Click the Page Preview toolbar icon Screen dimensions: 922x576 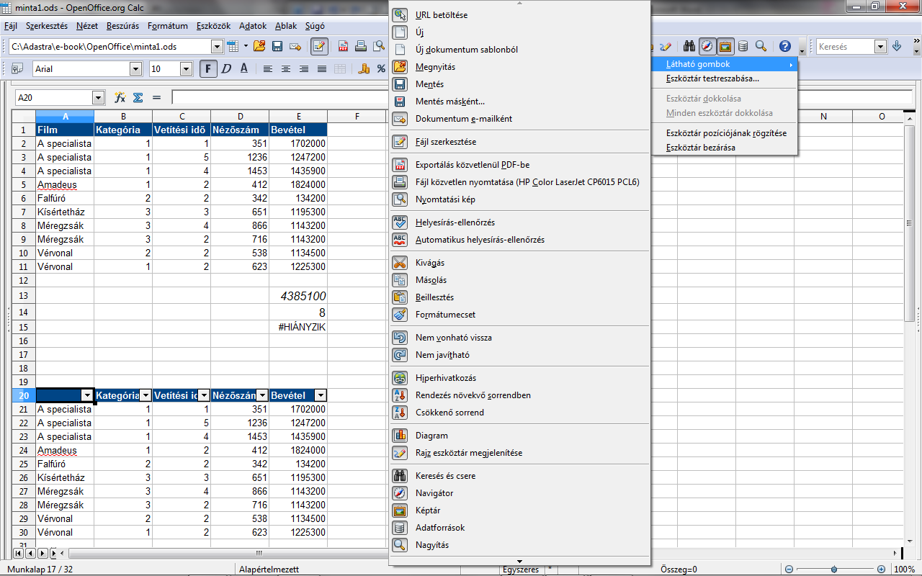click(379, 46)
